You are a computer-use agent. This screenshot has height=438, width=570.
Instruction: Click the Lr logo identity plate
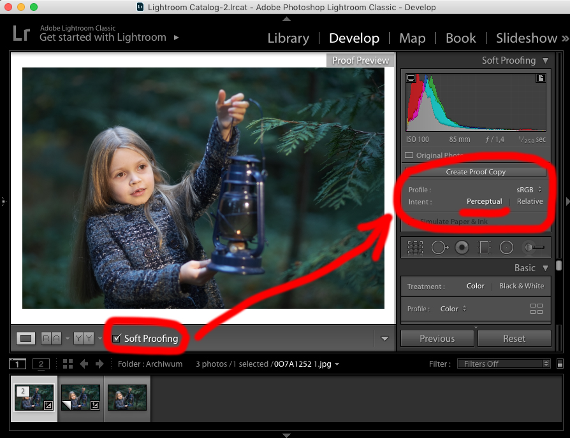(22, 33)
